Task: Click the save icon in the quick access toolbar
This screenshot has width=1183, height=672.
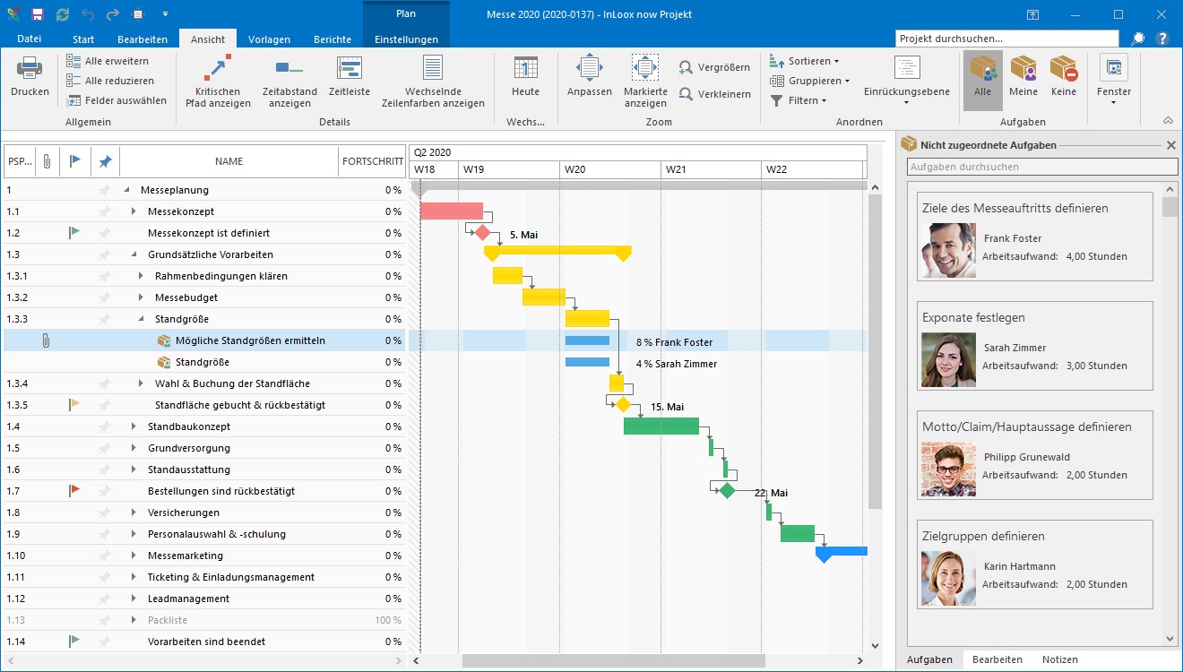Action: click(38, 14)
